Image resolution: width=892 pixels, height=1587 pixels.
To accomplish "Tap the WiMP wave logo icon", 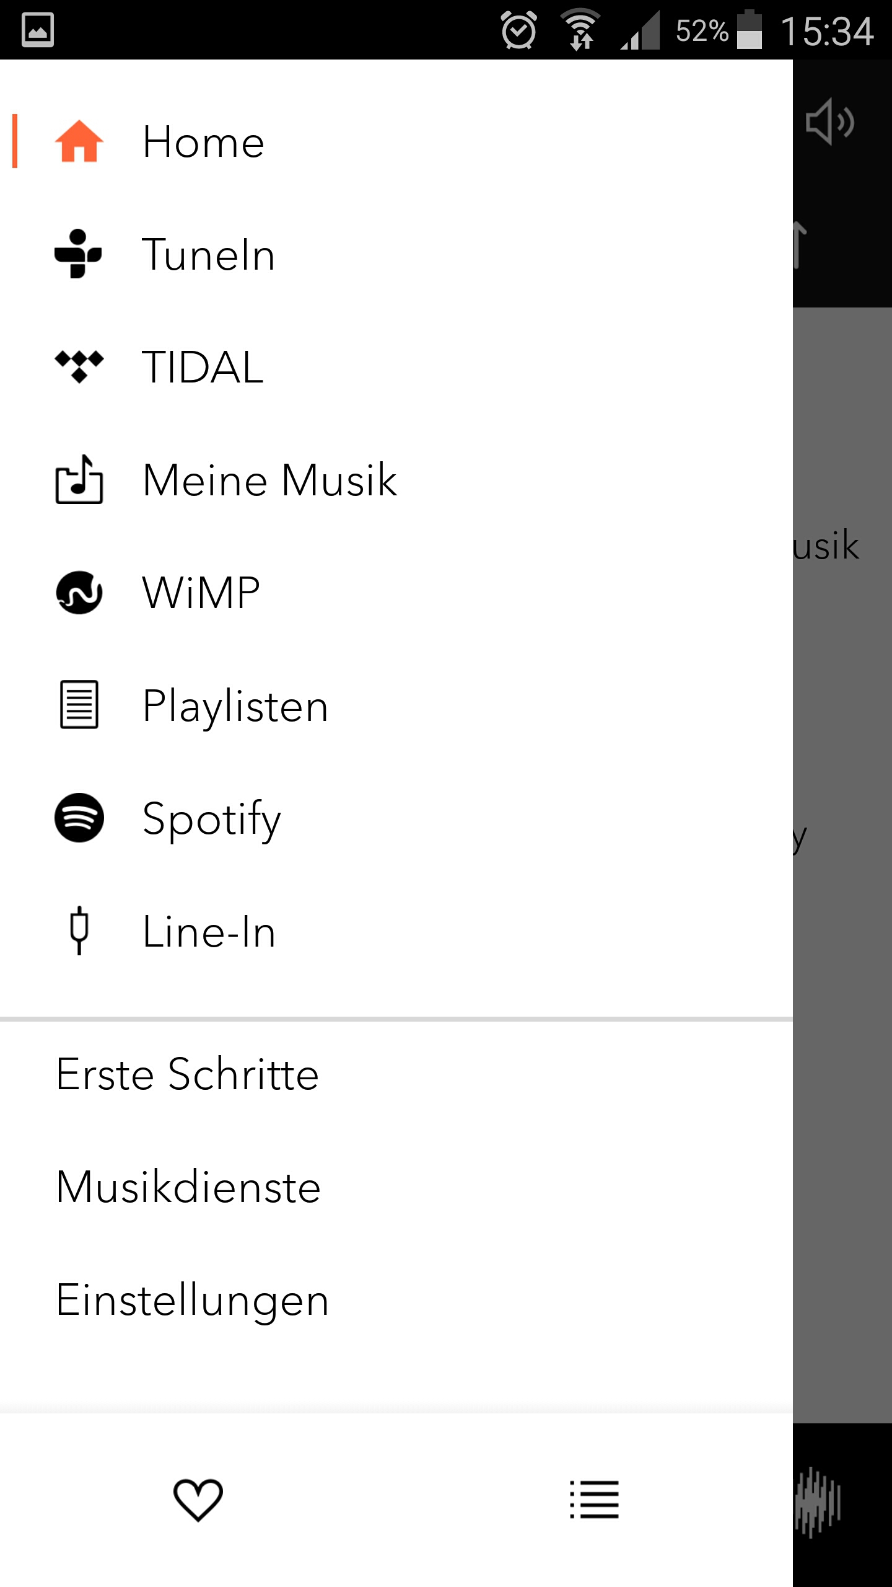I will click(79, 593).
